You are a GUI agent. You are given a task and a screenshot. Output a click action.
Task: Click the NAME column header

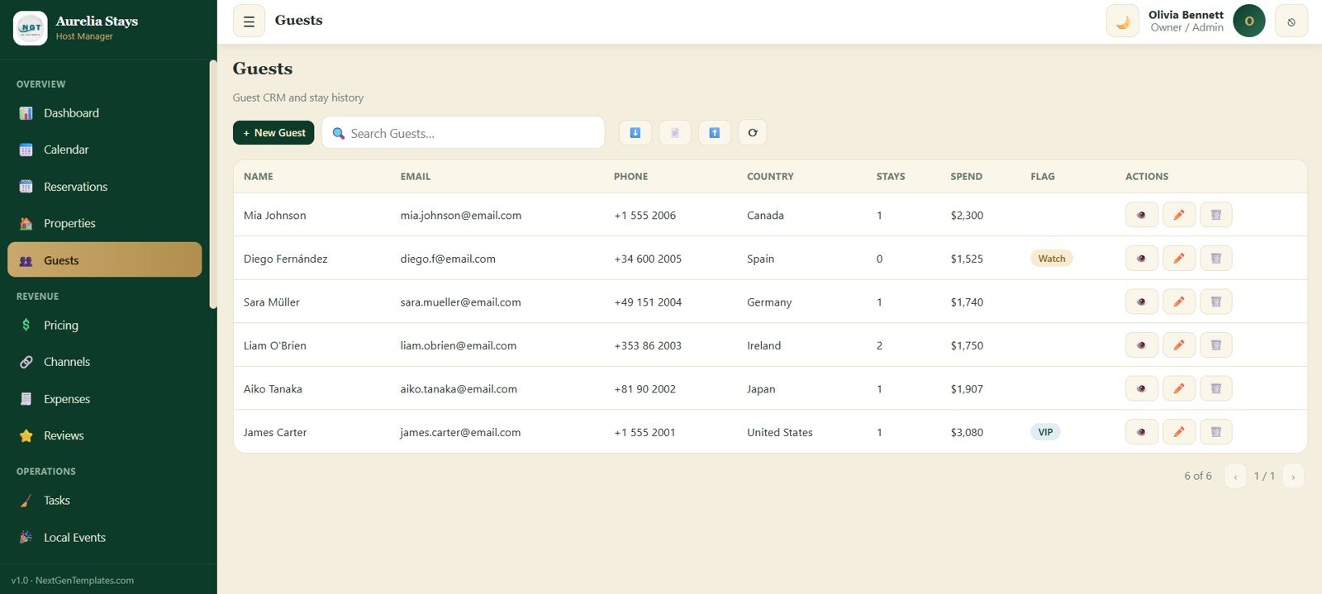pos(259,177)
